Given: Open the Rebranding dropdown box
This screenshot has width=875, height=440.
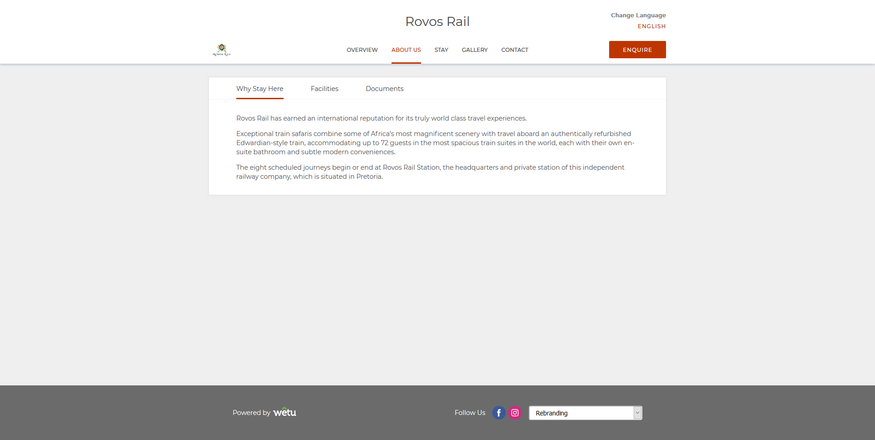Looking at the screenshot, I should tap(581, 413).
